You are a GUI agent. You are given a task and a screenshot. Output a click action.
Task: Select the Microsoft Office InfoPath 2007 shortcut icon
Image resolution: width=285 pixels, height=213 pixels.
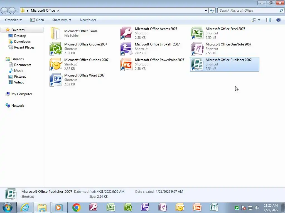pyautogui.click(x=126, y=49)
